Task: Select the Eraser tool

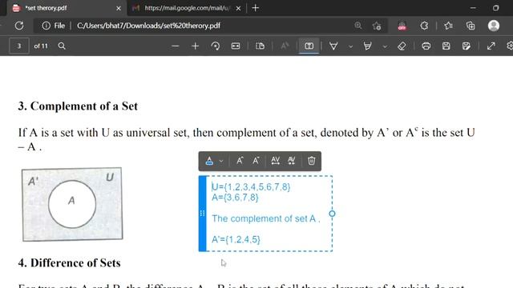Action: point(402,46)
